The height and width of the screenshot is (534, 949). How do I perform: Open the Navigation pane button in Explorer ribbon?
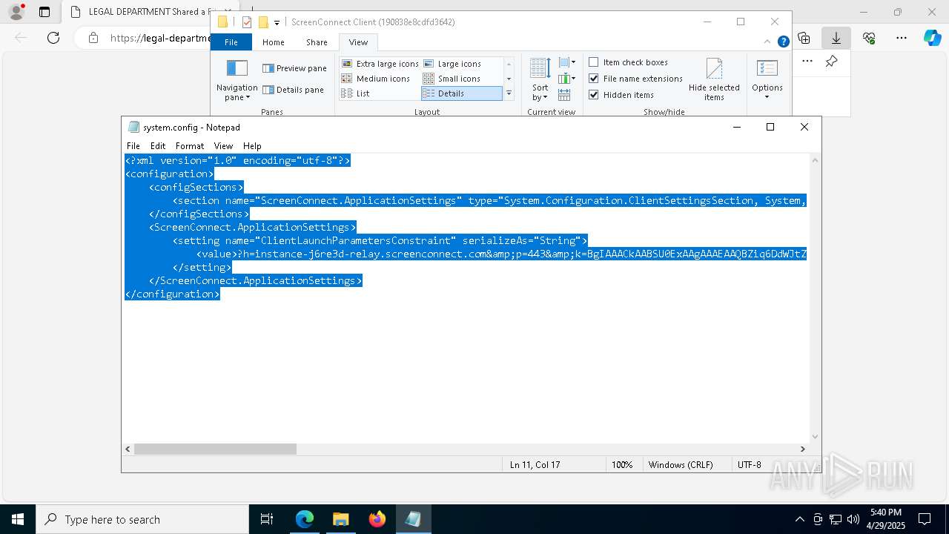[237, 80]
